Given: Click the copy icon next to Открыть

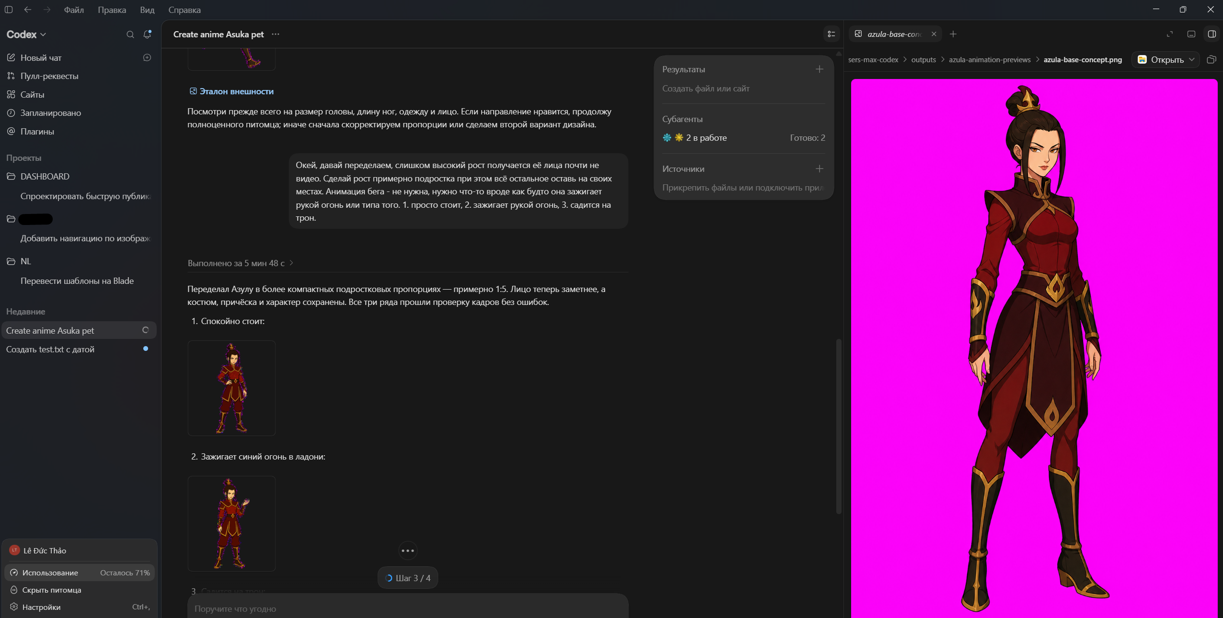Looking at the screenshot, I should [1211, 60].
